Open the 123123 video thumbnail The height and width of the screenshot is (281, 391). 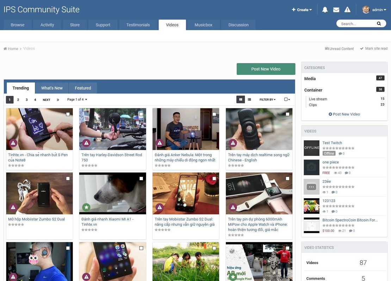pyautogui.click(x=311, y=206)
